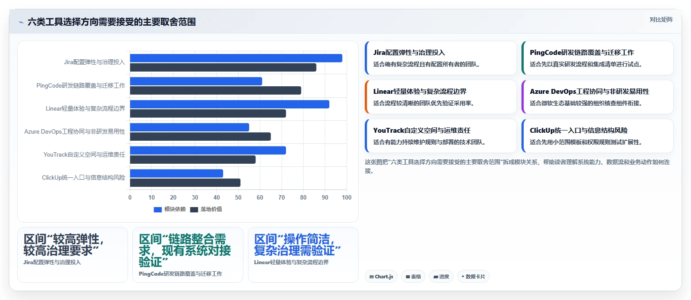Viewport: 691px width, 300px height.
Task: Click the text 适合流程较清晰的团队优先验证采用率。
Action: pyautogui.click(x=424, y=103)
